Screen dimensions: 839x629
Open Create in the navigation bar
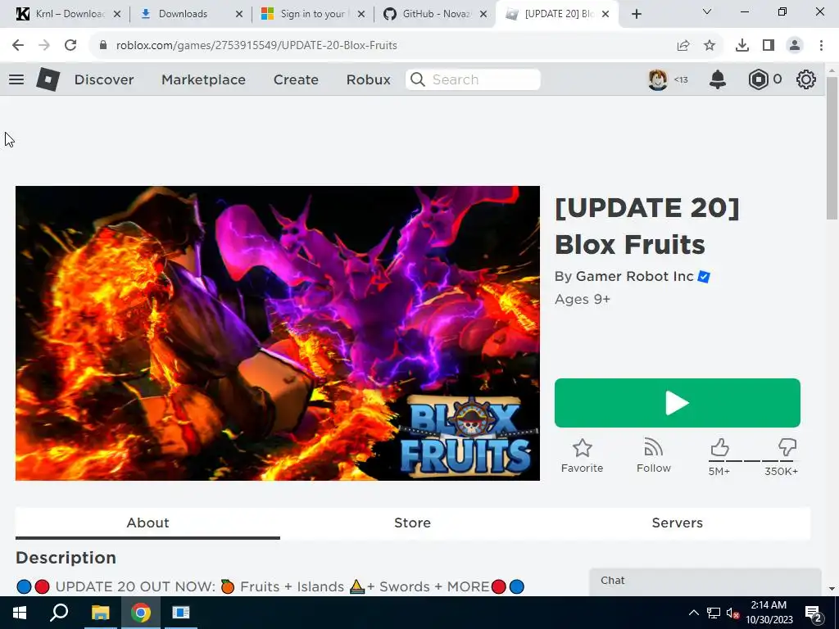(x=296, y=79)
